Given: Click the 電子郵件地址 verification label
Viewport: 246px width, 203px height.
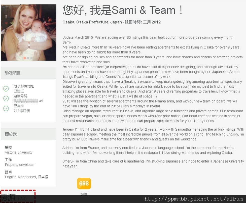Looking at the screenshot, I should coord(24,86).
